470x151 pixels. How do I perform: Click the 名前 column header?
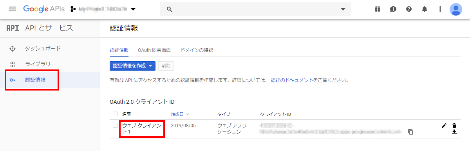(127, 114)
